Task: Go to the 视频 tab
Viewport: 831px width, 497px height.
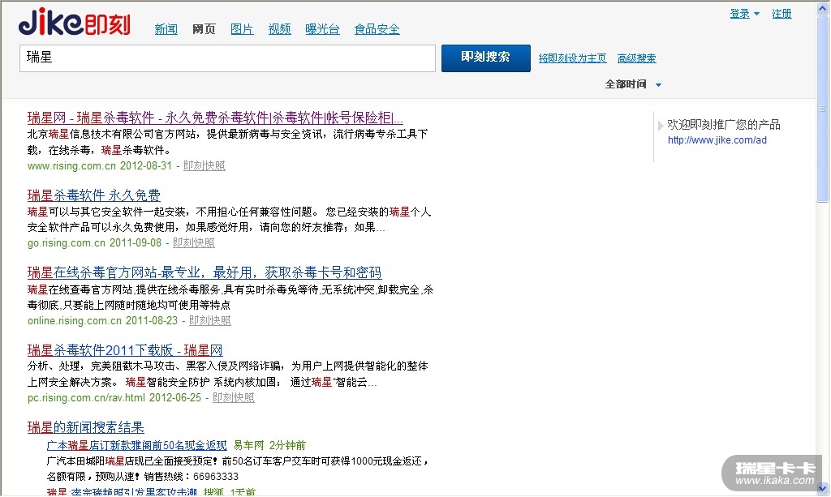Action: 279,29
